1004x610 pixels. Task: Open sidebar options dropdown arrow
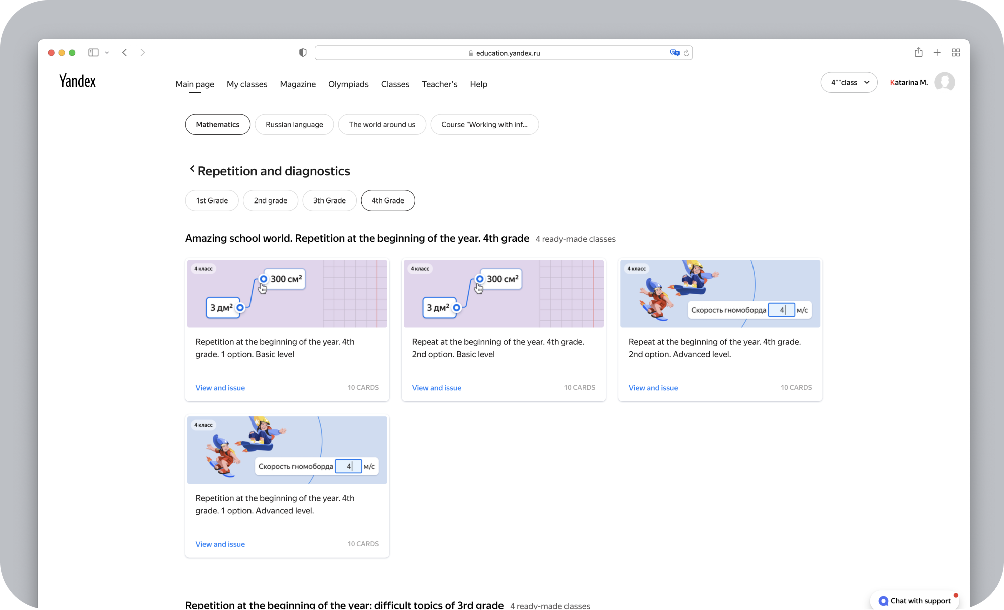(107, 52)
